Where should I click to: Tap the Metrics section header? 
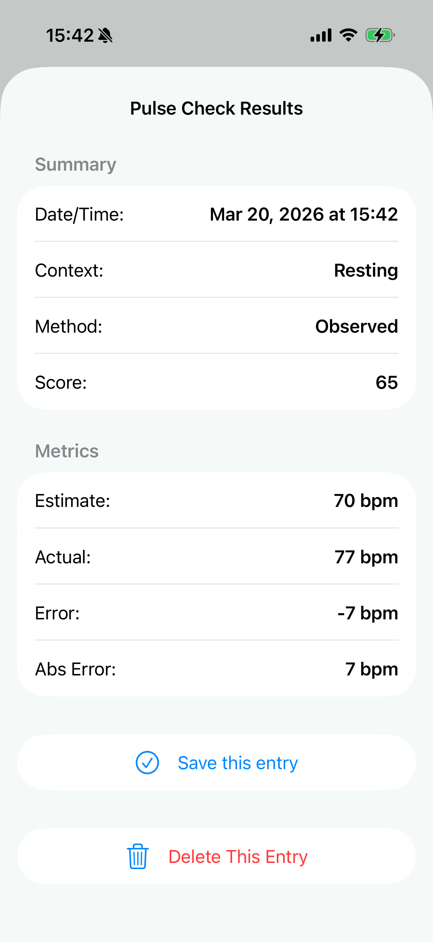pyautogui.click(x=66, y=451)
